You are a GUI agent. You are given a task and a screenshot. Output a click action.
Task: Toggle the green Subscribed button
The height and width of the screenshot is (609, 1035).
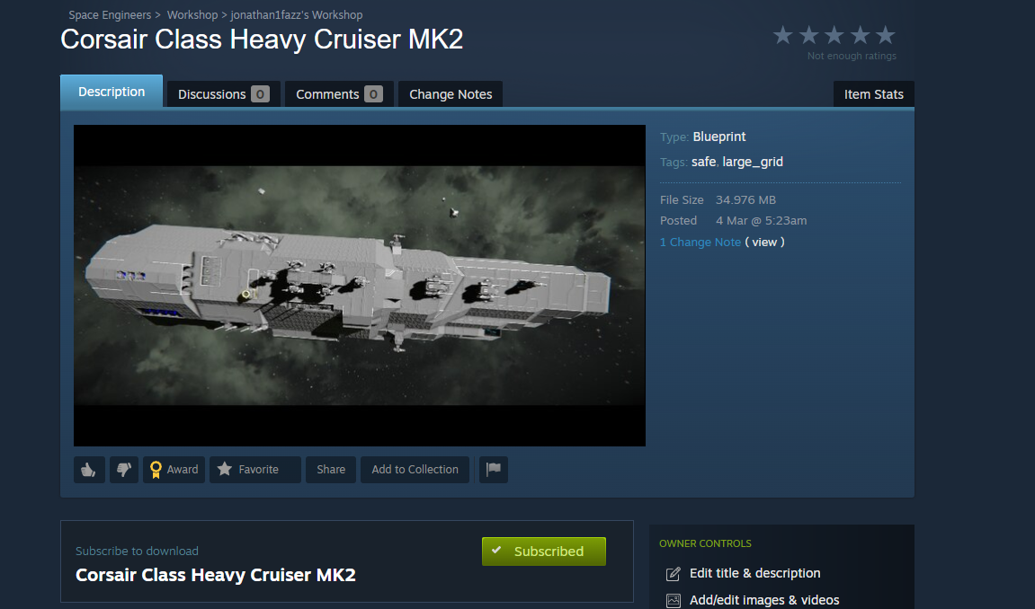pos(544,552)
